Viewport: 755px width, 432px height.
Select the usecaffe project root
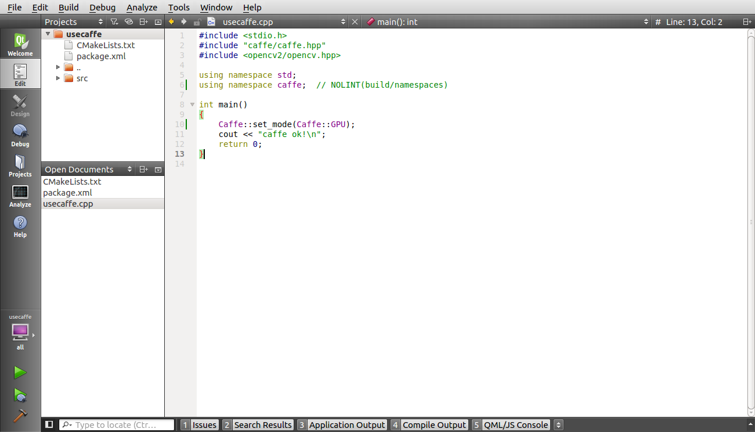pos(84,34)
